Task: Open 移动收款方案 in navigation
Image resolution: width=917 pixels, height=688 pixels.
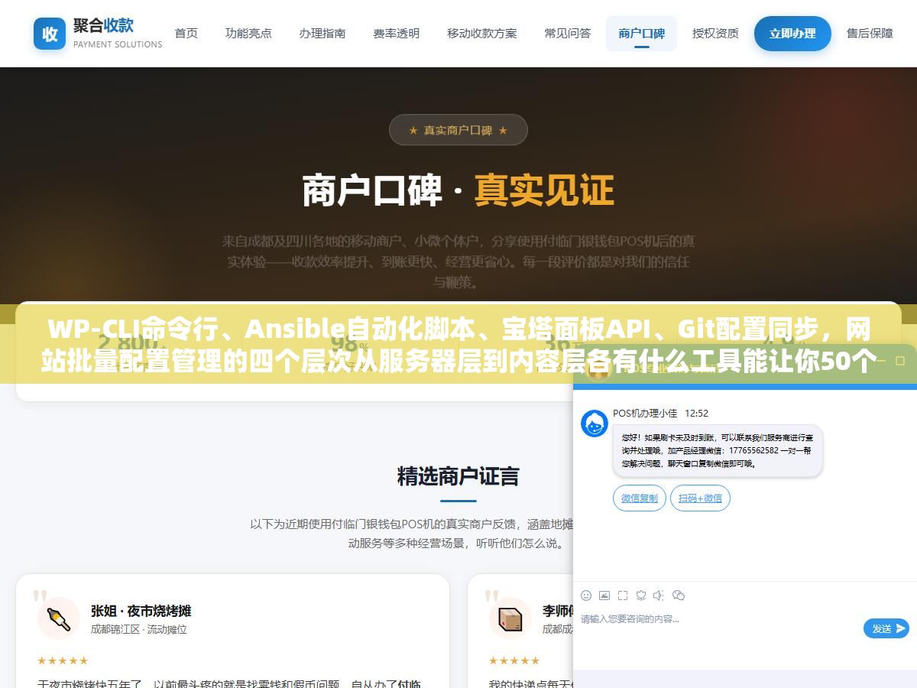Action: point(482,34)
